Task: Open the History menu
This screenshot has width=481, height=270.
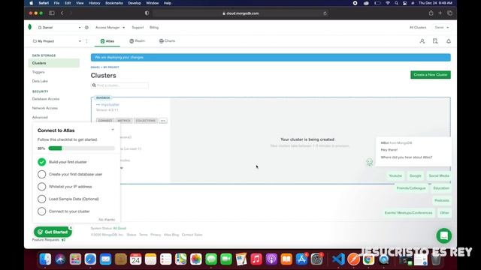Action: (95, 3)
